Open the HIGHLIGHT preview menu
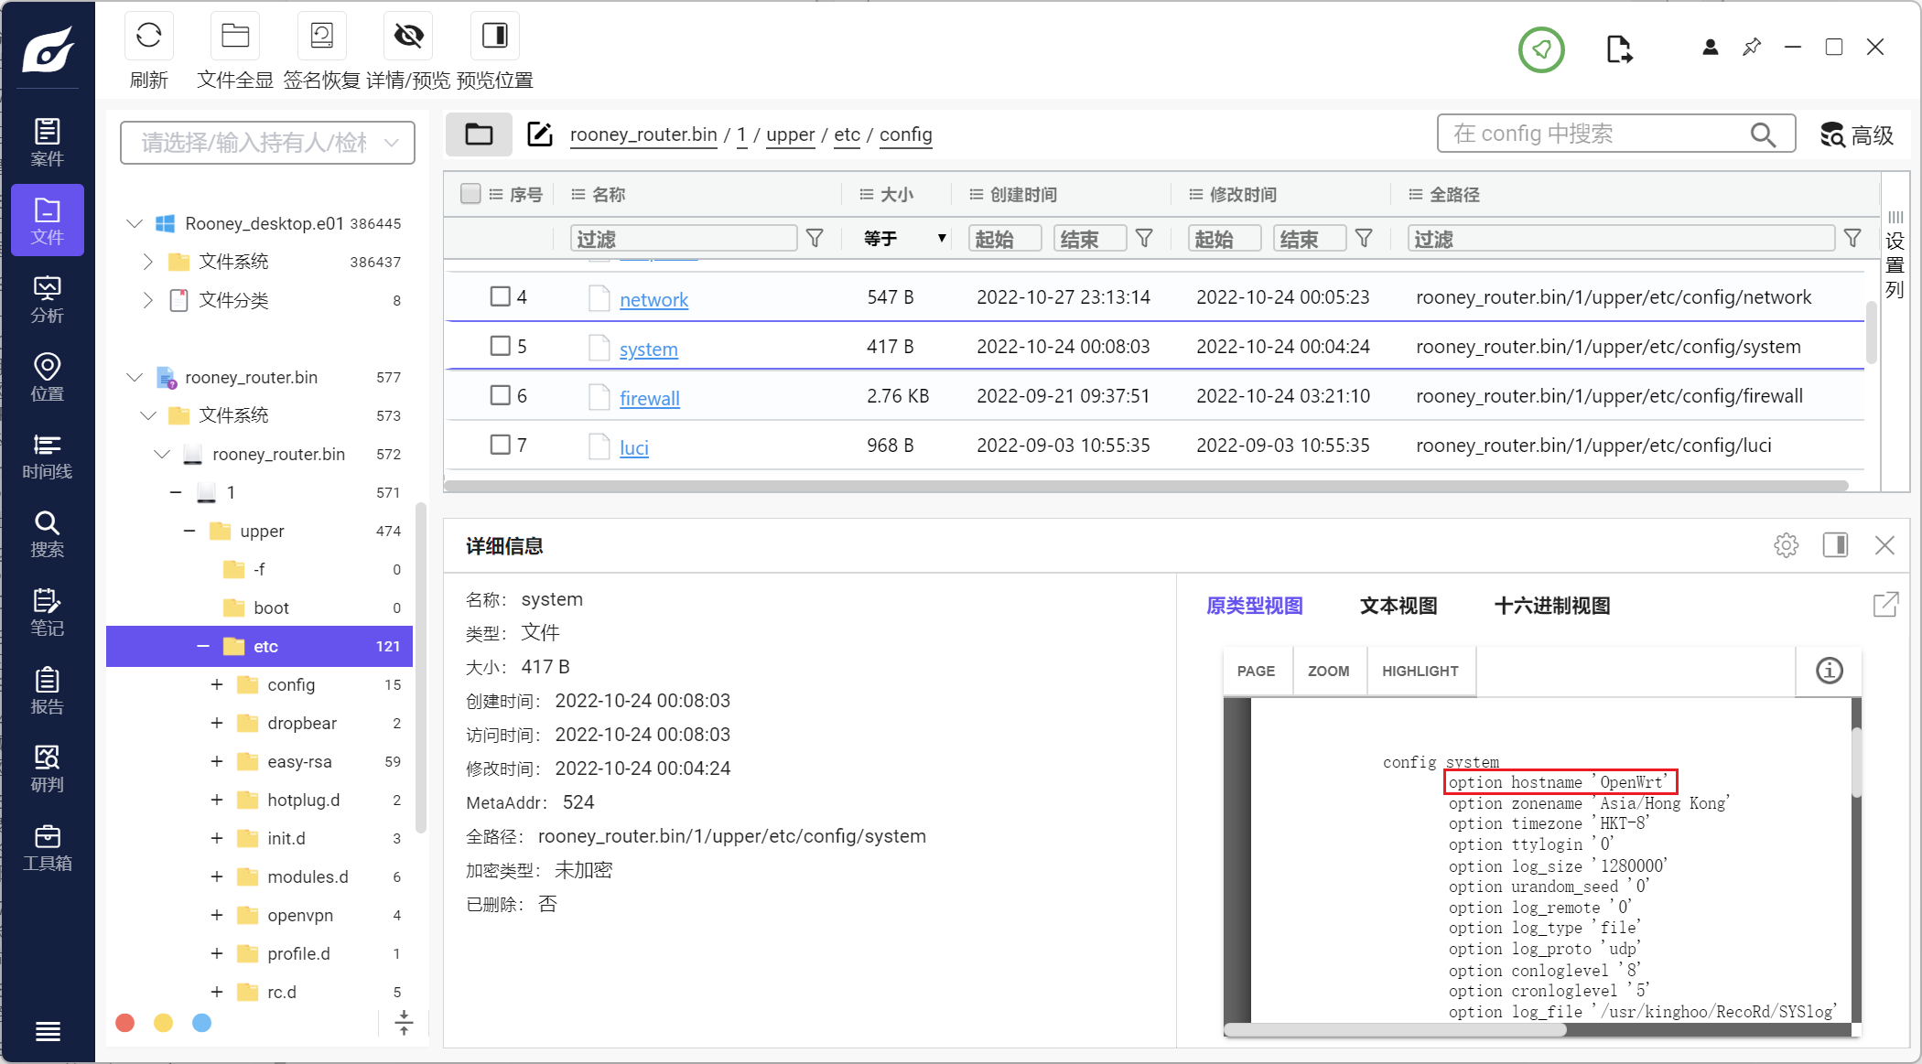The width and height of the screenshot is (1922, 1064). point(1420,671)
